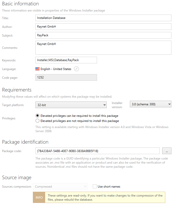Click the Subject field containing RayPack
The width and height of the screenshot is (174, 205).
[103, 35]
